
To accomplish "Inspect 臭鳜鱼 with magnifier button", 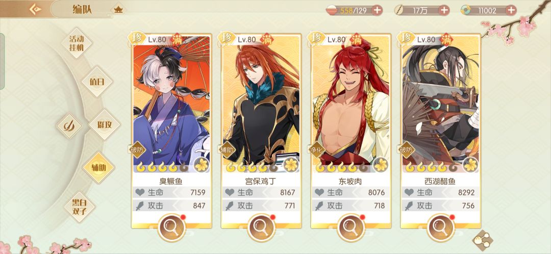I will tap(172, 227).
